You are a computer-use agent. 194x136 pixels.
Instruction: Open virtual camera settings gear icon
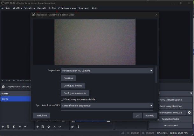coord(189,112)
